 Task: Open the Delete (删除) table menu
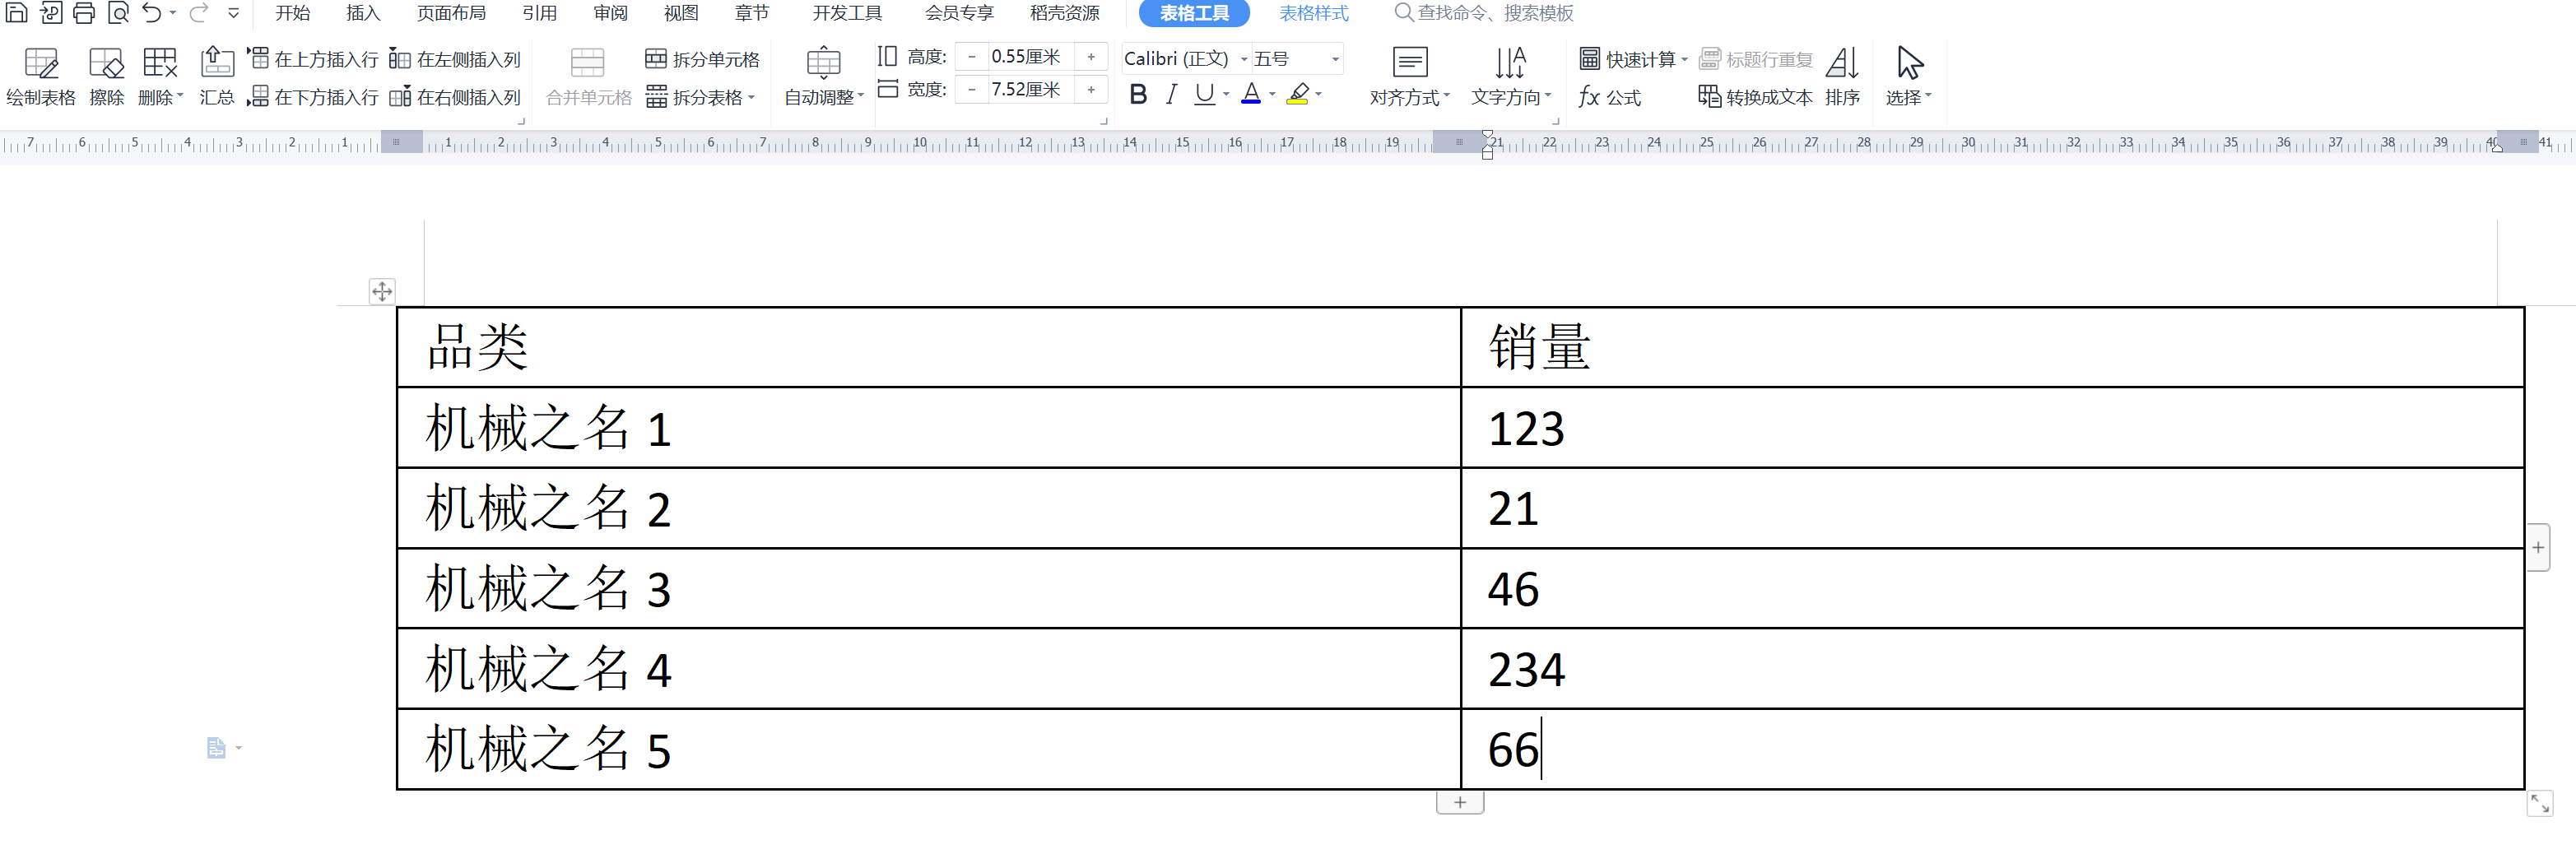[160, 77]
